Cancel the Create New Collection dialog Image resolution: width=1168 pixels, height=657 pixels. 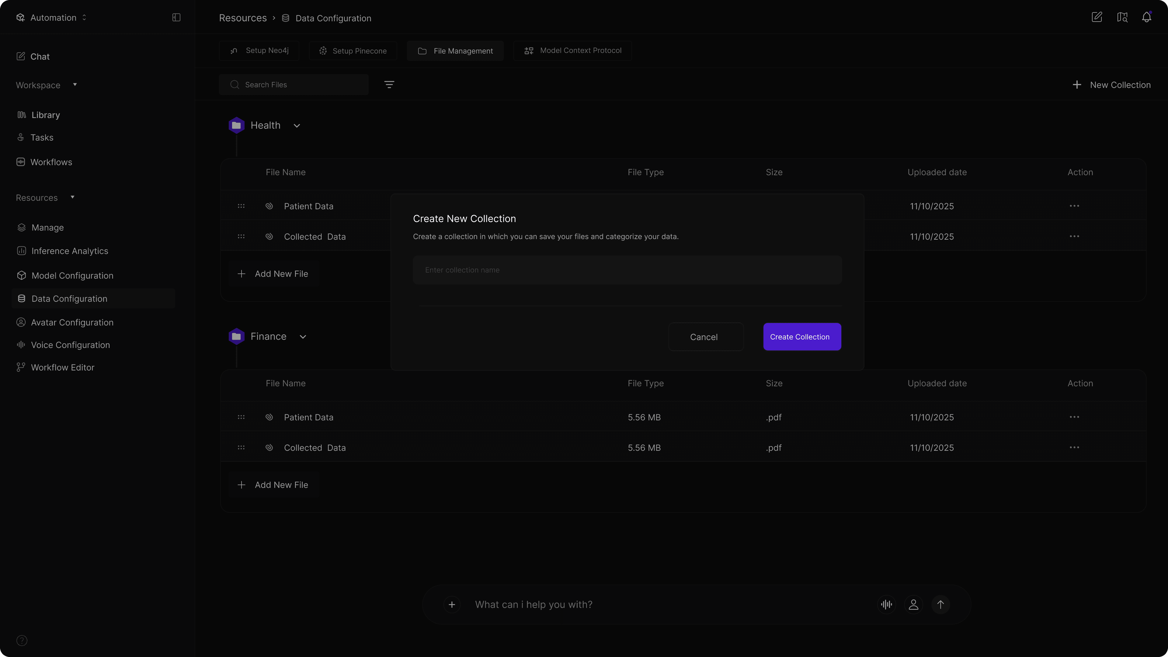tap(706, 337)
